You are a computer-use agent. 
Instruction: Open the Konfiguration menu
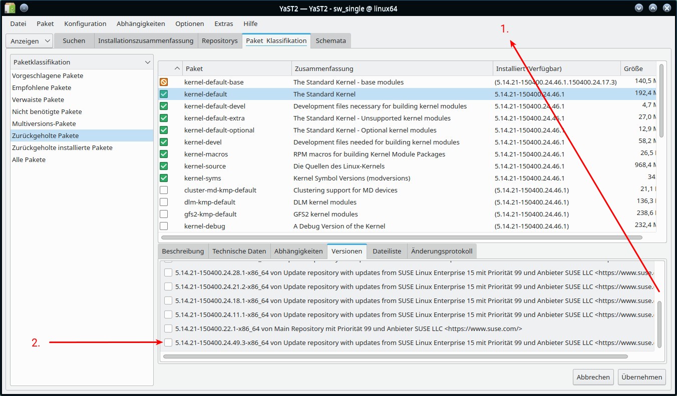(85, 23)
